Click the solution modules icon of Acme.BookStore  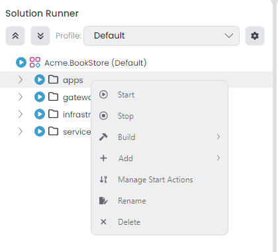[35, 62]
